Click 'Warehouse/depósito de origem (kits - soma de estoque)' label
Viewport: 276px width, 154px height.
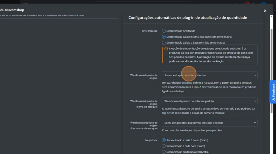144,125
